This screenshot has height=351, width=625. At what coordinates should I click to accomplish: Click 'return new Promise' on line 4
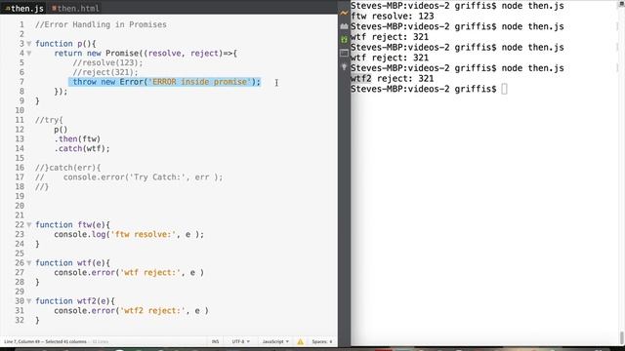coord(96,54)
